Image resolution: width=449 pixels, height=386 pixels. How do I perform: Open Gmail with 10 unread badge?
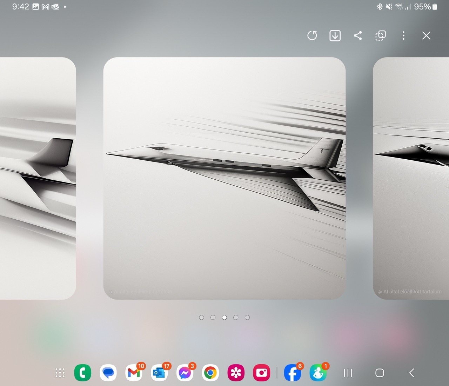pos(134,373)
